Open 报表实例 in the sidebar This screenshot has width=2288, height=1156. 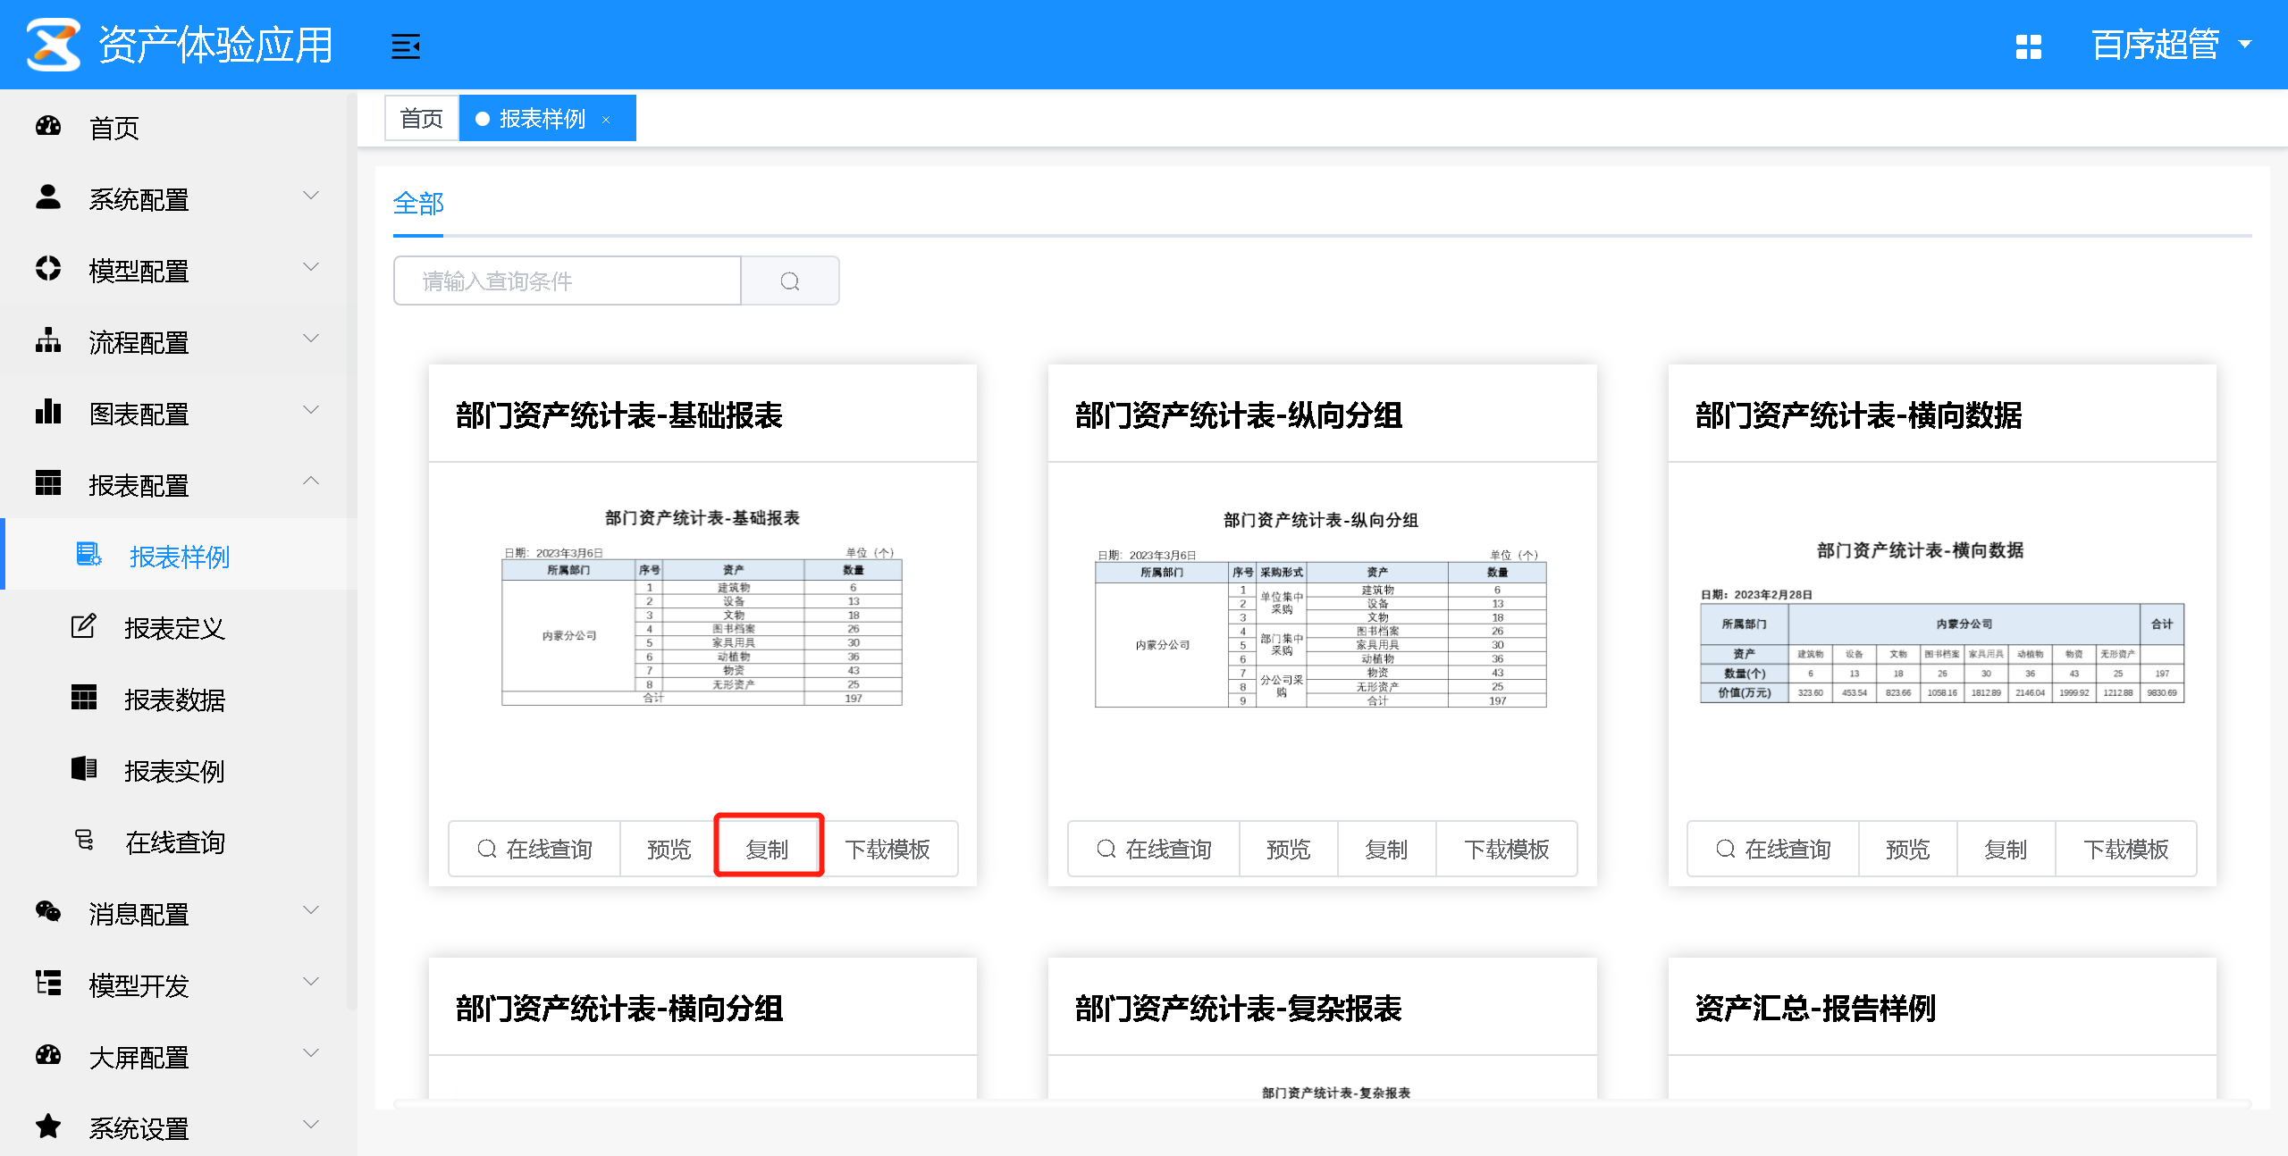click(x=179, y=771)
